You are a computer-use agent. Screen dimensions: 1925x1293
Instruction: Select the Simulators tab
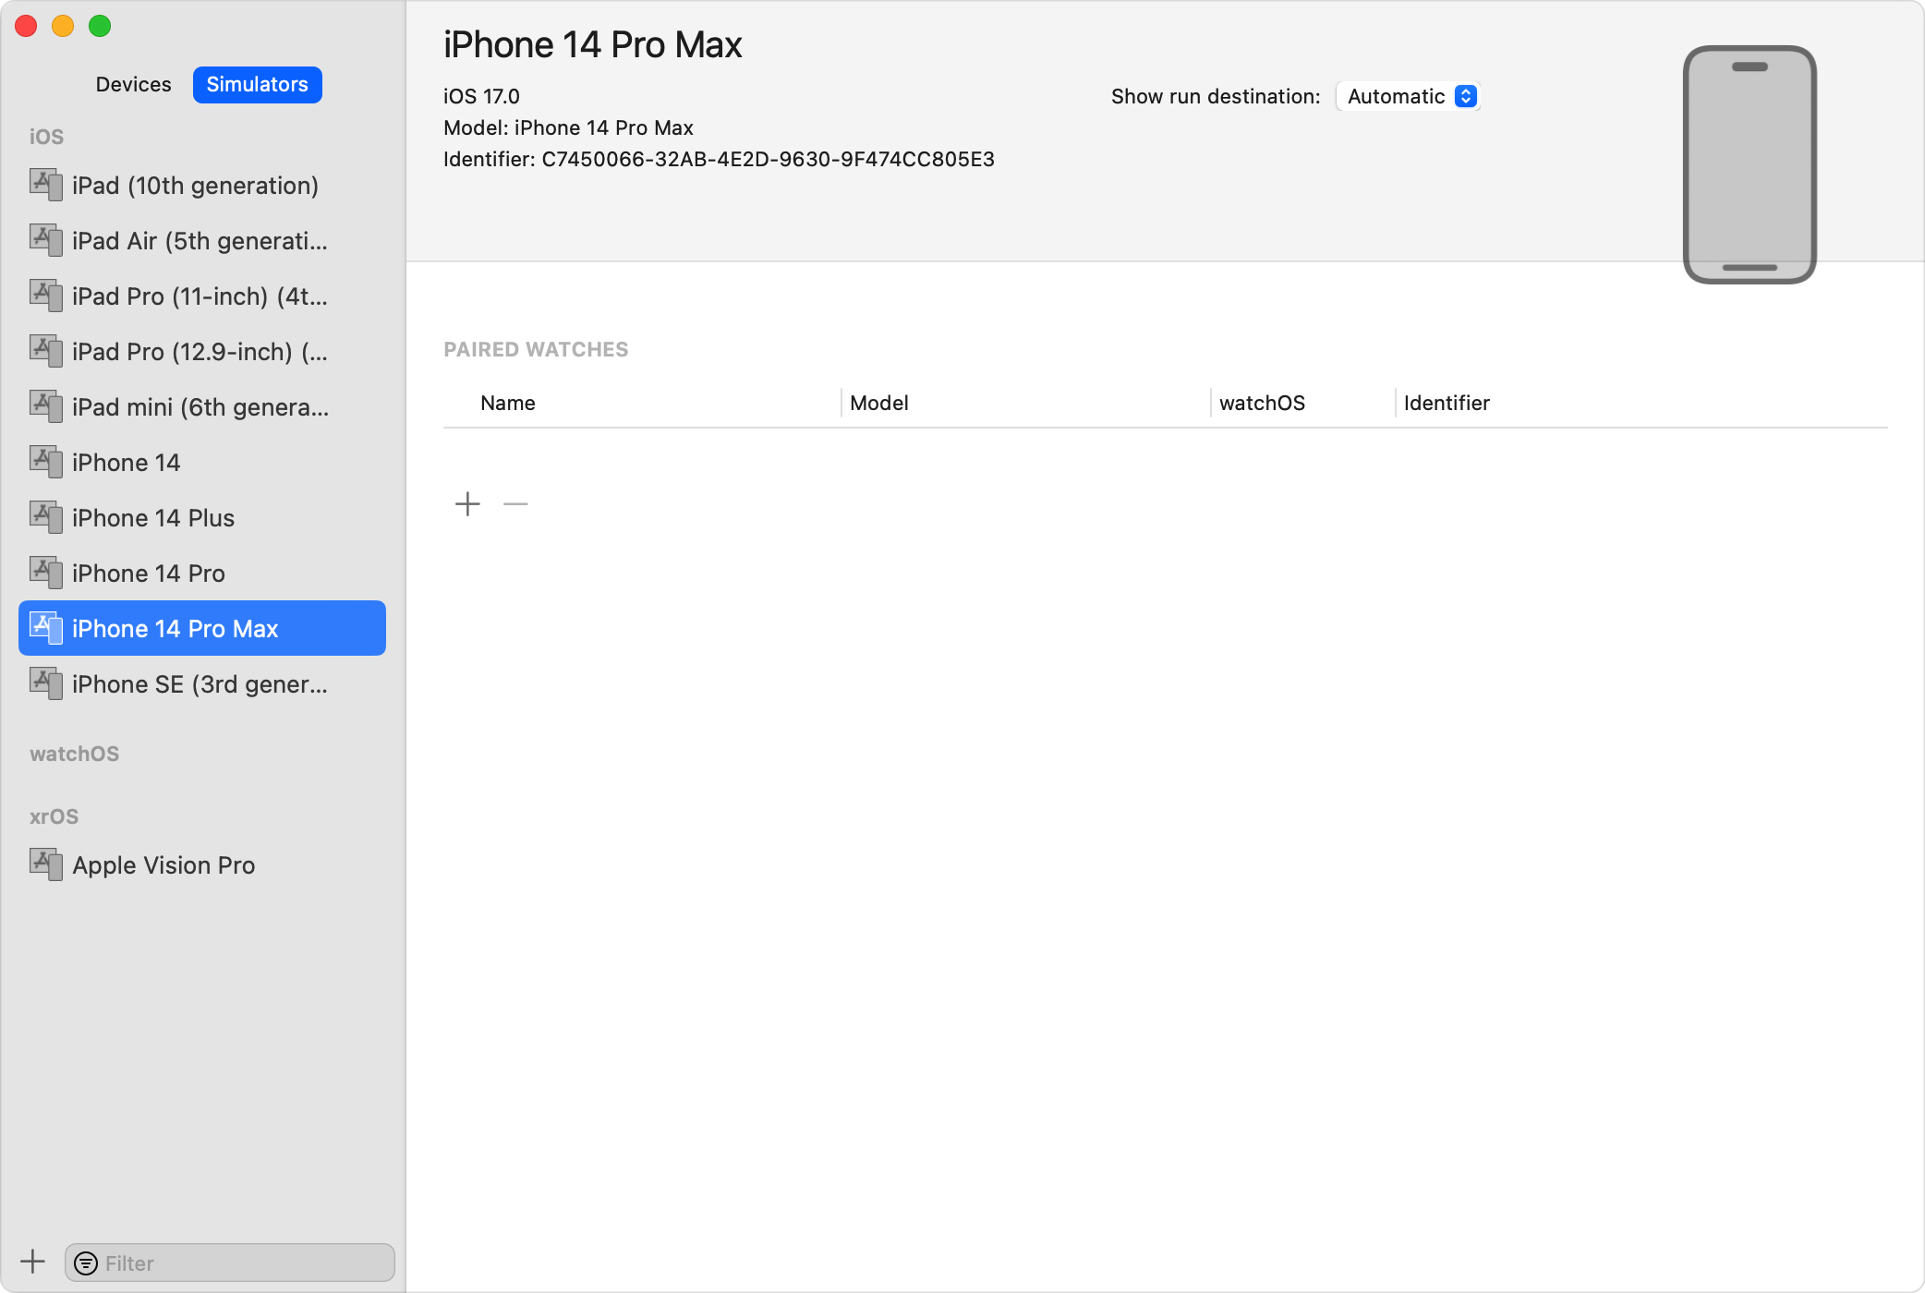[257, 85]
